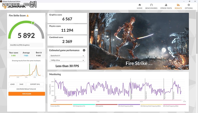This screenshot has width=198, height=113.
Task: Click the Frame rate (FPS) legend color bar
Action: [61, 104]
